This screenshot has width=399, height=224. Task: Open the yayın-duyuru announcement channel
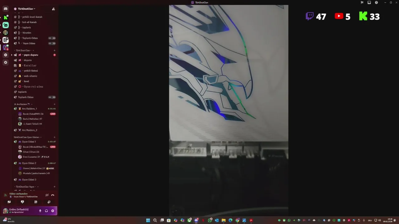pyautogui.click(x=34, y=55)
